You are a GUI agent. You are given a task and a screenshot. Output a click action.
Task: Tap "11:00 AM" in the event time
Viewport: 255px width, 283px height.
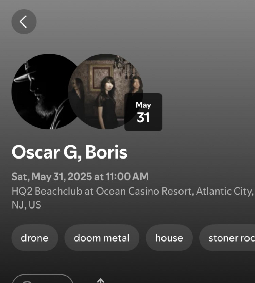point(127,177)
